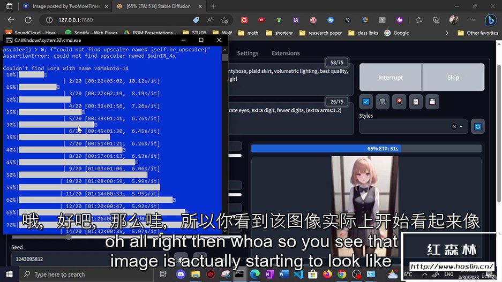Open Edge tab actions menu icon
Viewport: 502px width, 282px height.
(9, 6)
